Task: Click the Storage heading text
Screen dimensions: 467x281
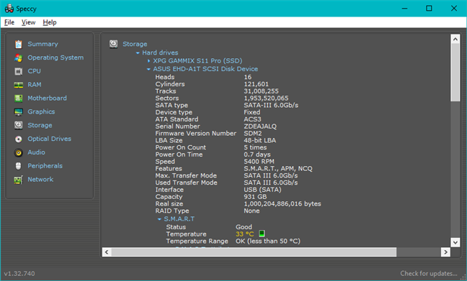Action: [x=135, y=44]
